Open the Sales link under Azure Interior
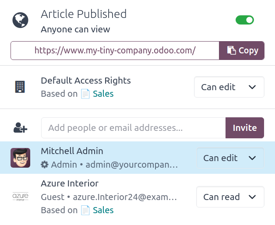Image resolution: width=275 pixels, height=225 pixels. 103,210
